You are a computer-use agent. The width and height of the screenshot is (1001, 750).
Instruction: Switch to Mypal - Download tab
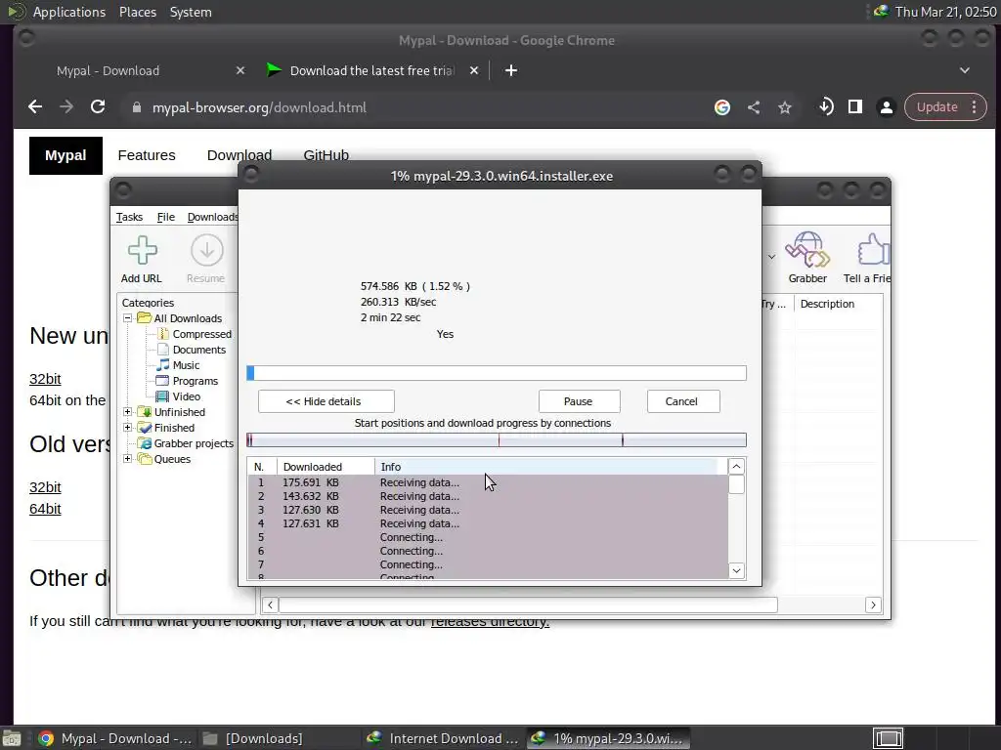(x=108, y=70)
